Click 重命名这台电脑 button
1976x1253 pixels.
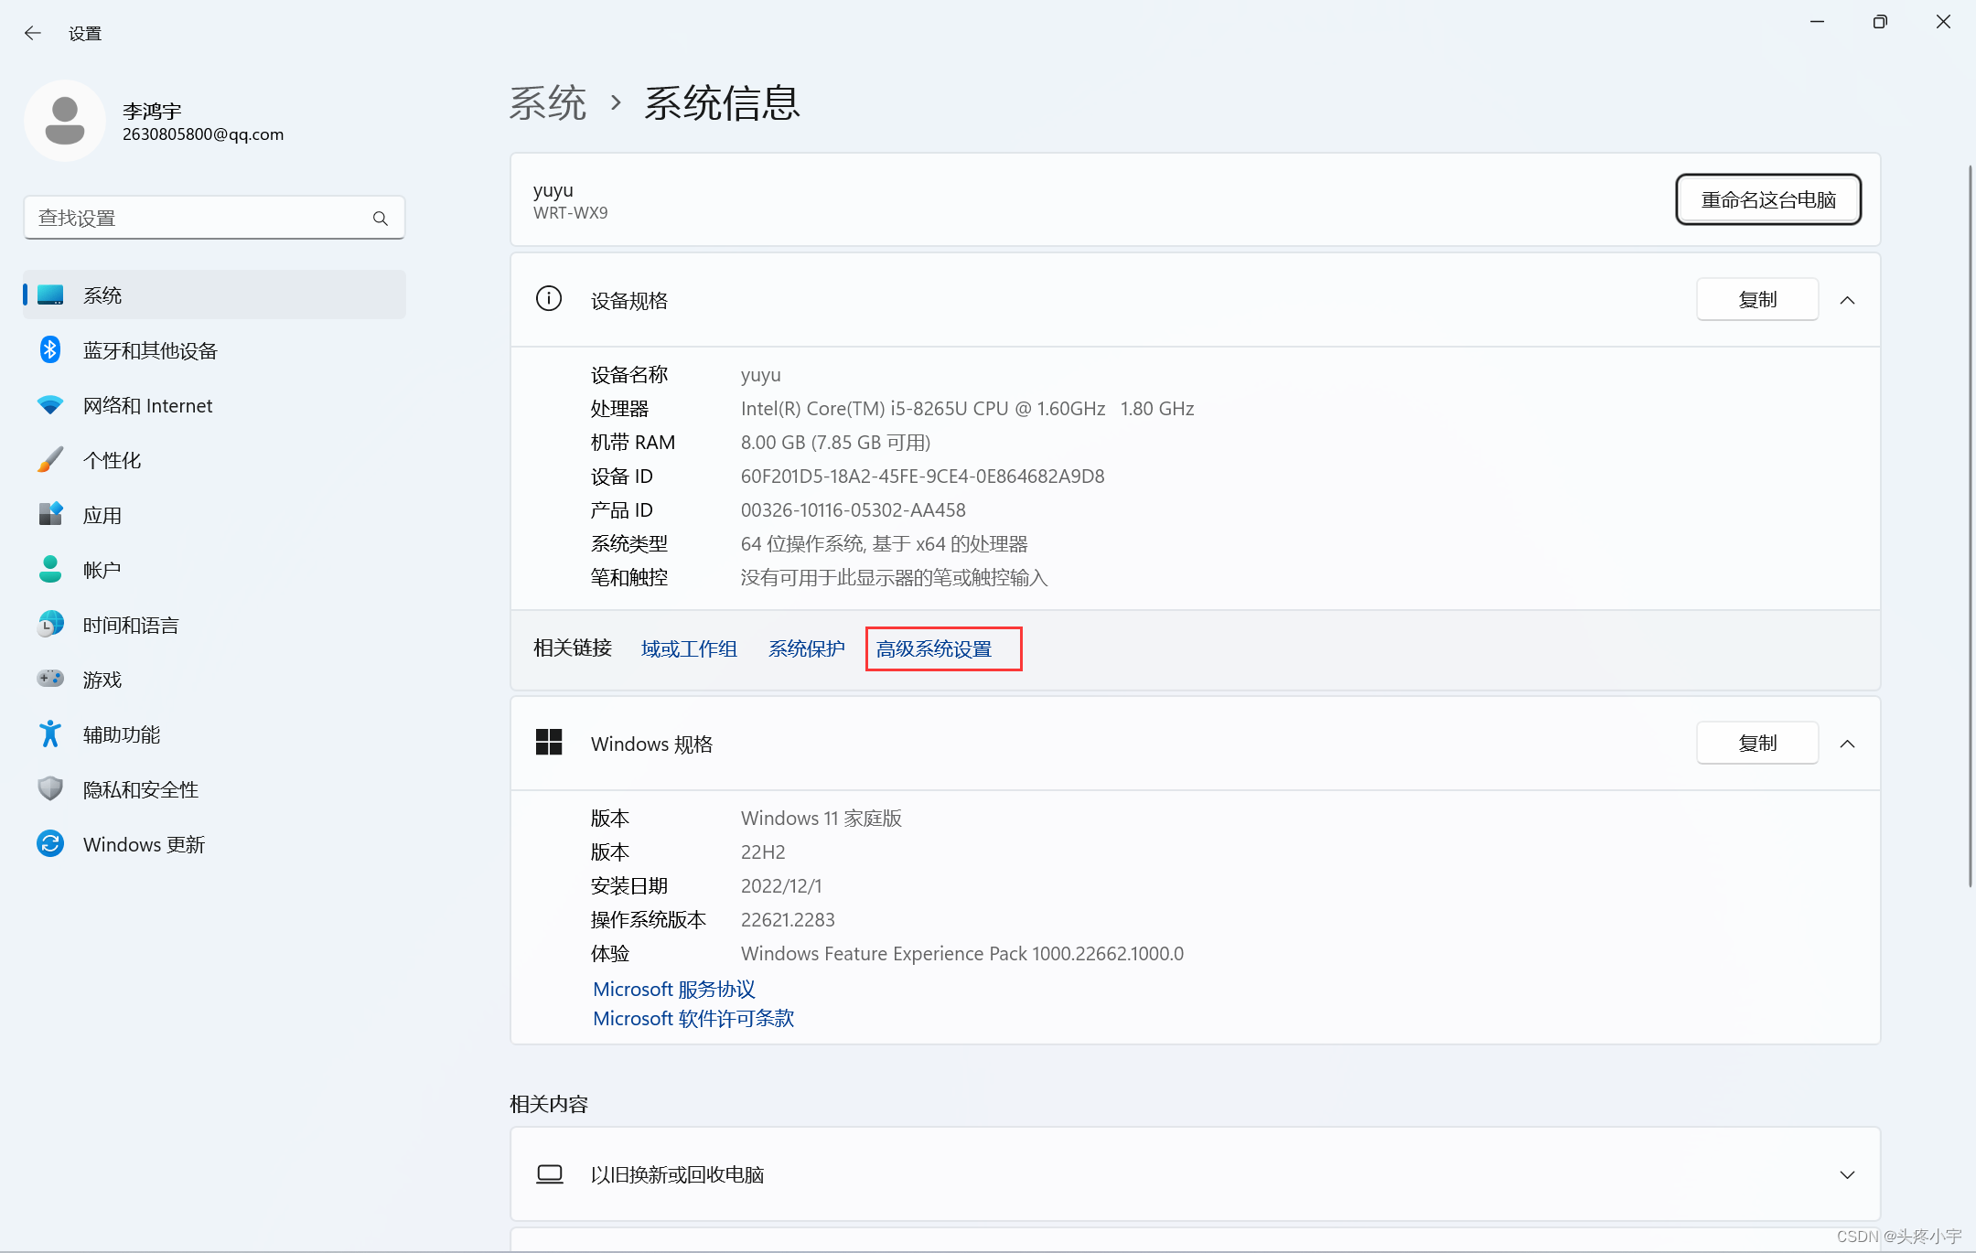click(1767, 199)
